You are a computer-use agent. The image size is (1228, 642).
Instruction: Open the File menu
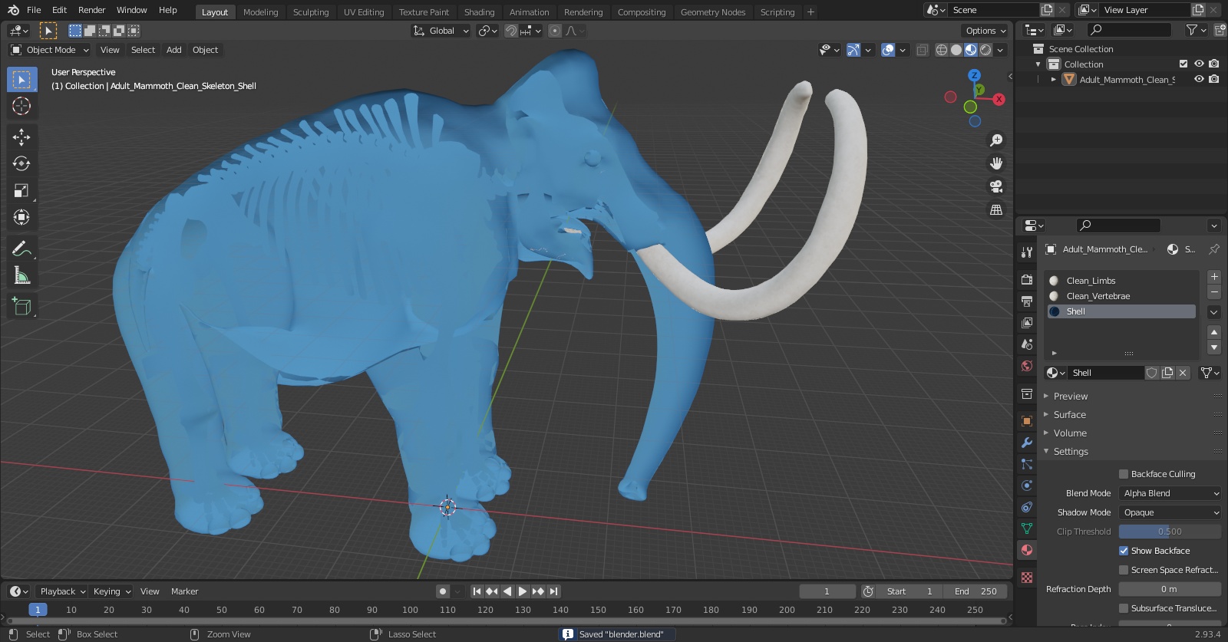point(34,10)
